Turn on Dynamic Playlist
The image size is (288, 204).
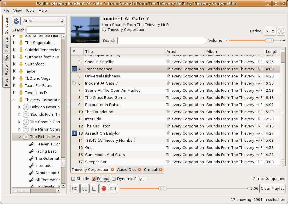tap(113, 179)
